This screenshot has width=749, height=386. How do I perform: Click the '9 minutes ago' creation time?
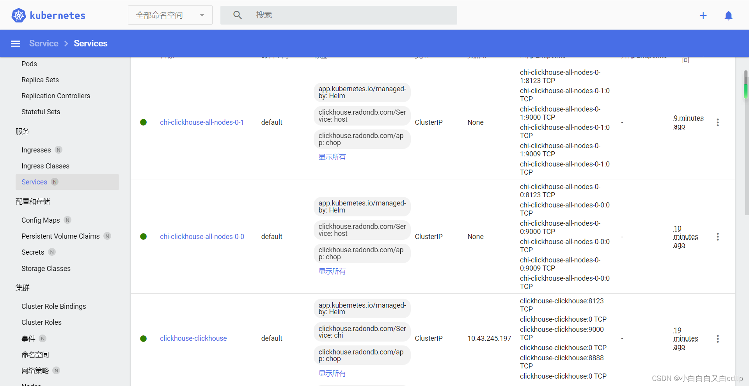click(689, 122)
